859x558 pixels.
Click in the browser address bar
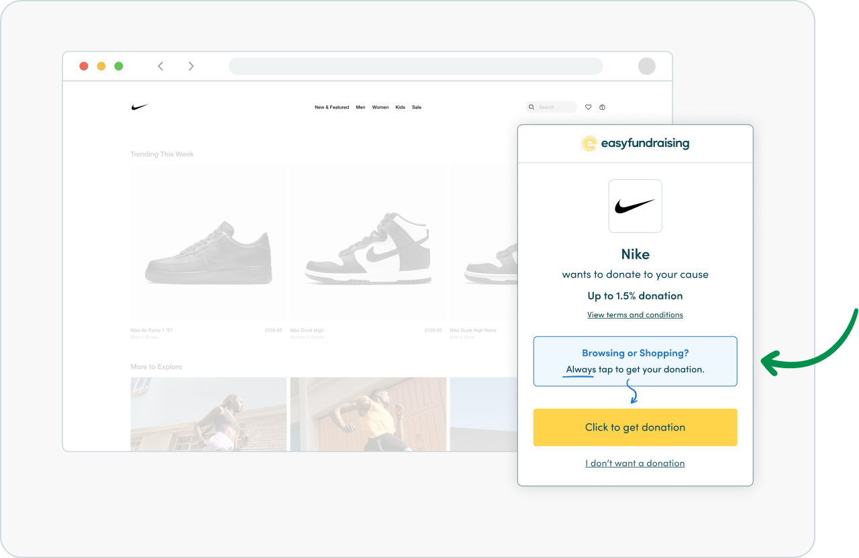pyautogui.click(x=415, y=66)
